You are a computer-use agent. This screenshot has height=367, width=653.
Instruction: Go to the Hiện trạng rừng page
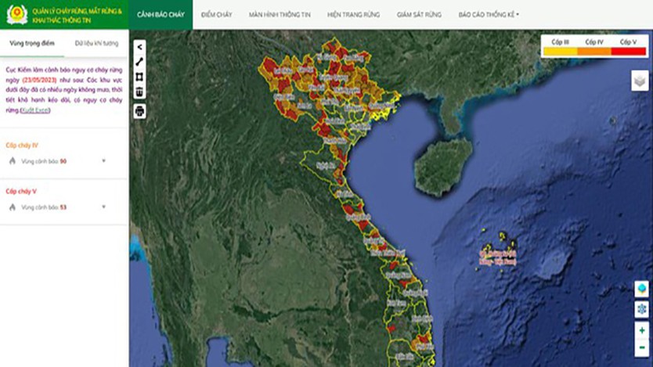(x=353, y=15)
